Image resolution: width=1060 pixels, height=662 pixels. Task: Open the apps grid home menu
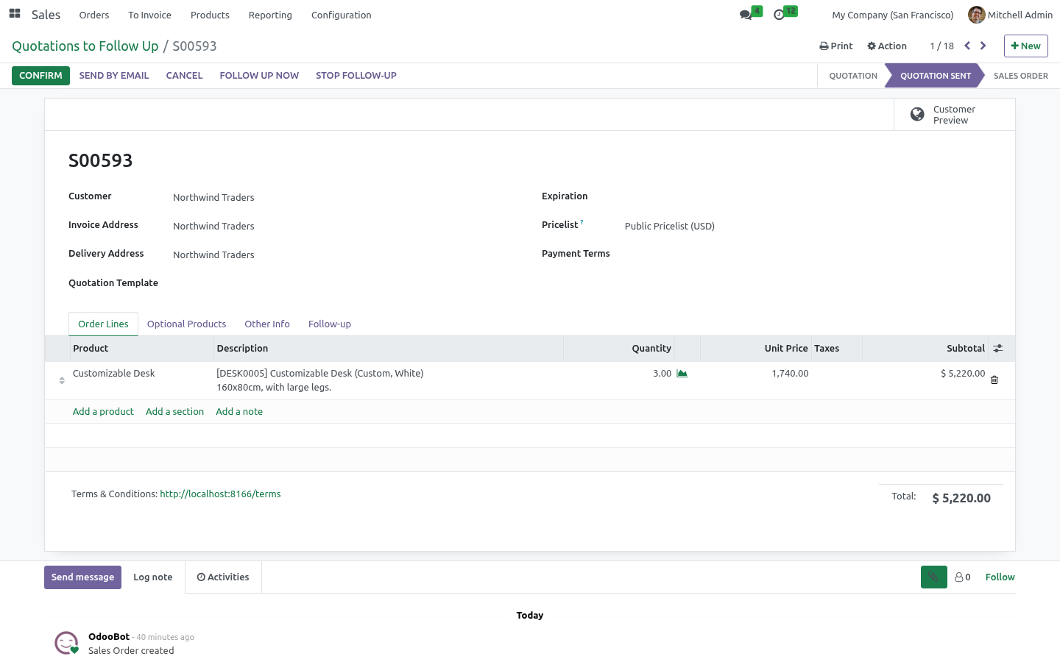(x=15, y=14)
